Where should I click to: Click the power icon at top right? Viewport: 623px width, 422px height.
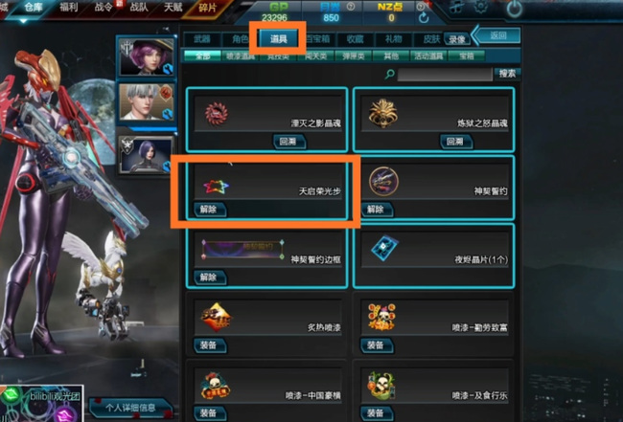[514, 9]
